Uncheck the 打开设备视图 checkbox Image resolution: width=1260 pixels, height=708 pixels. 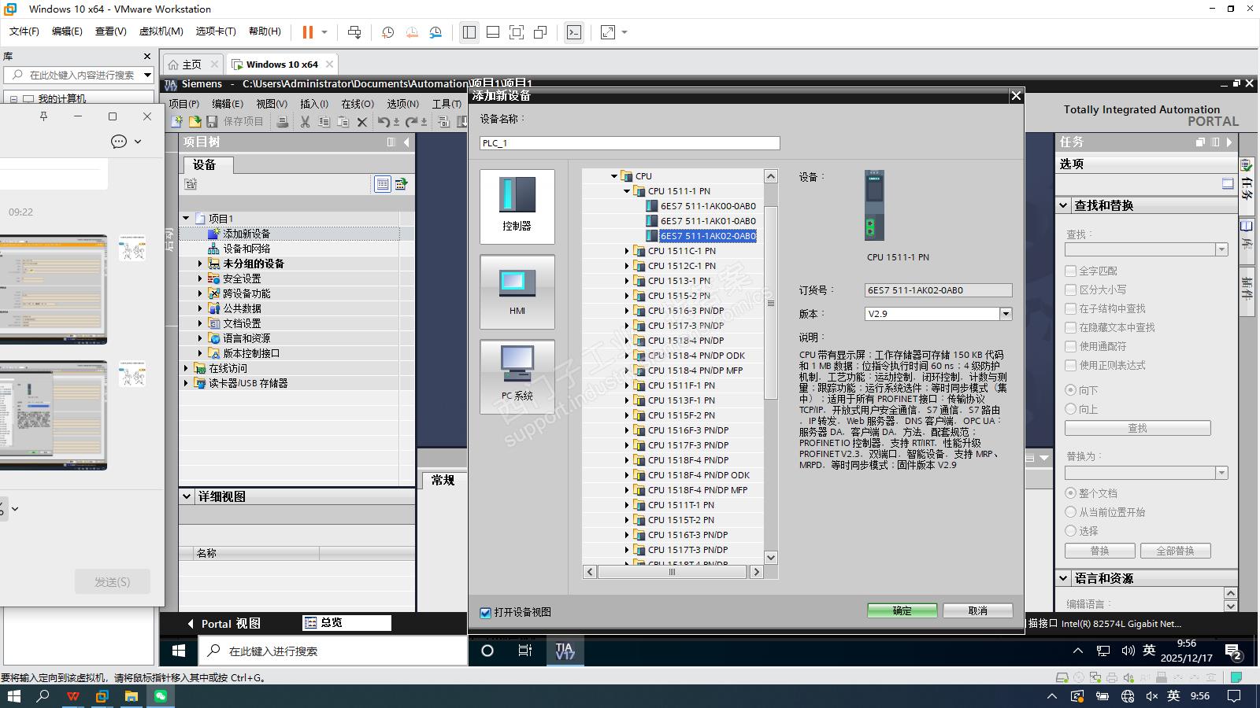(x=486, y=612)
